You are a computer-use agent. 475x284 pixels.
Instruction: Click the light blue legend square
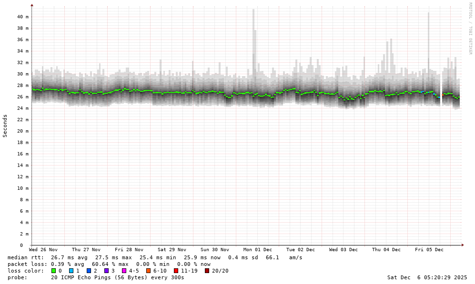pyautogui.click(x=71, y=271)
